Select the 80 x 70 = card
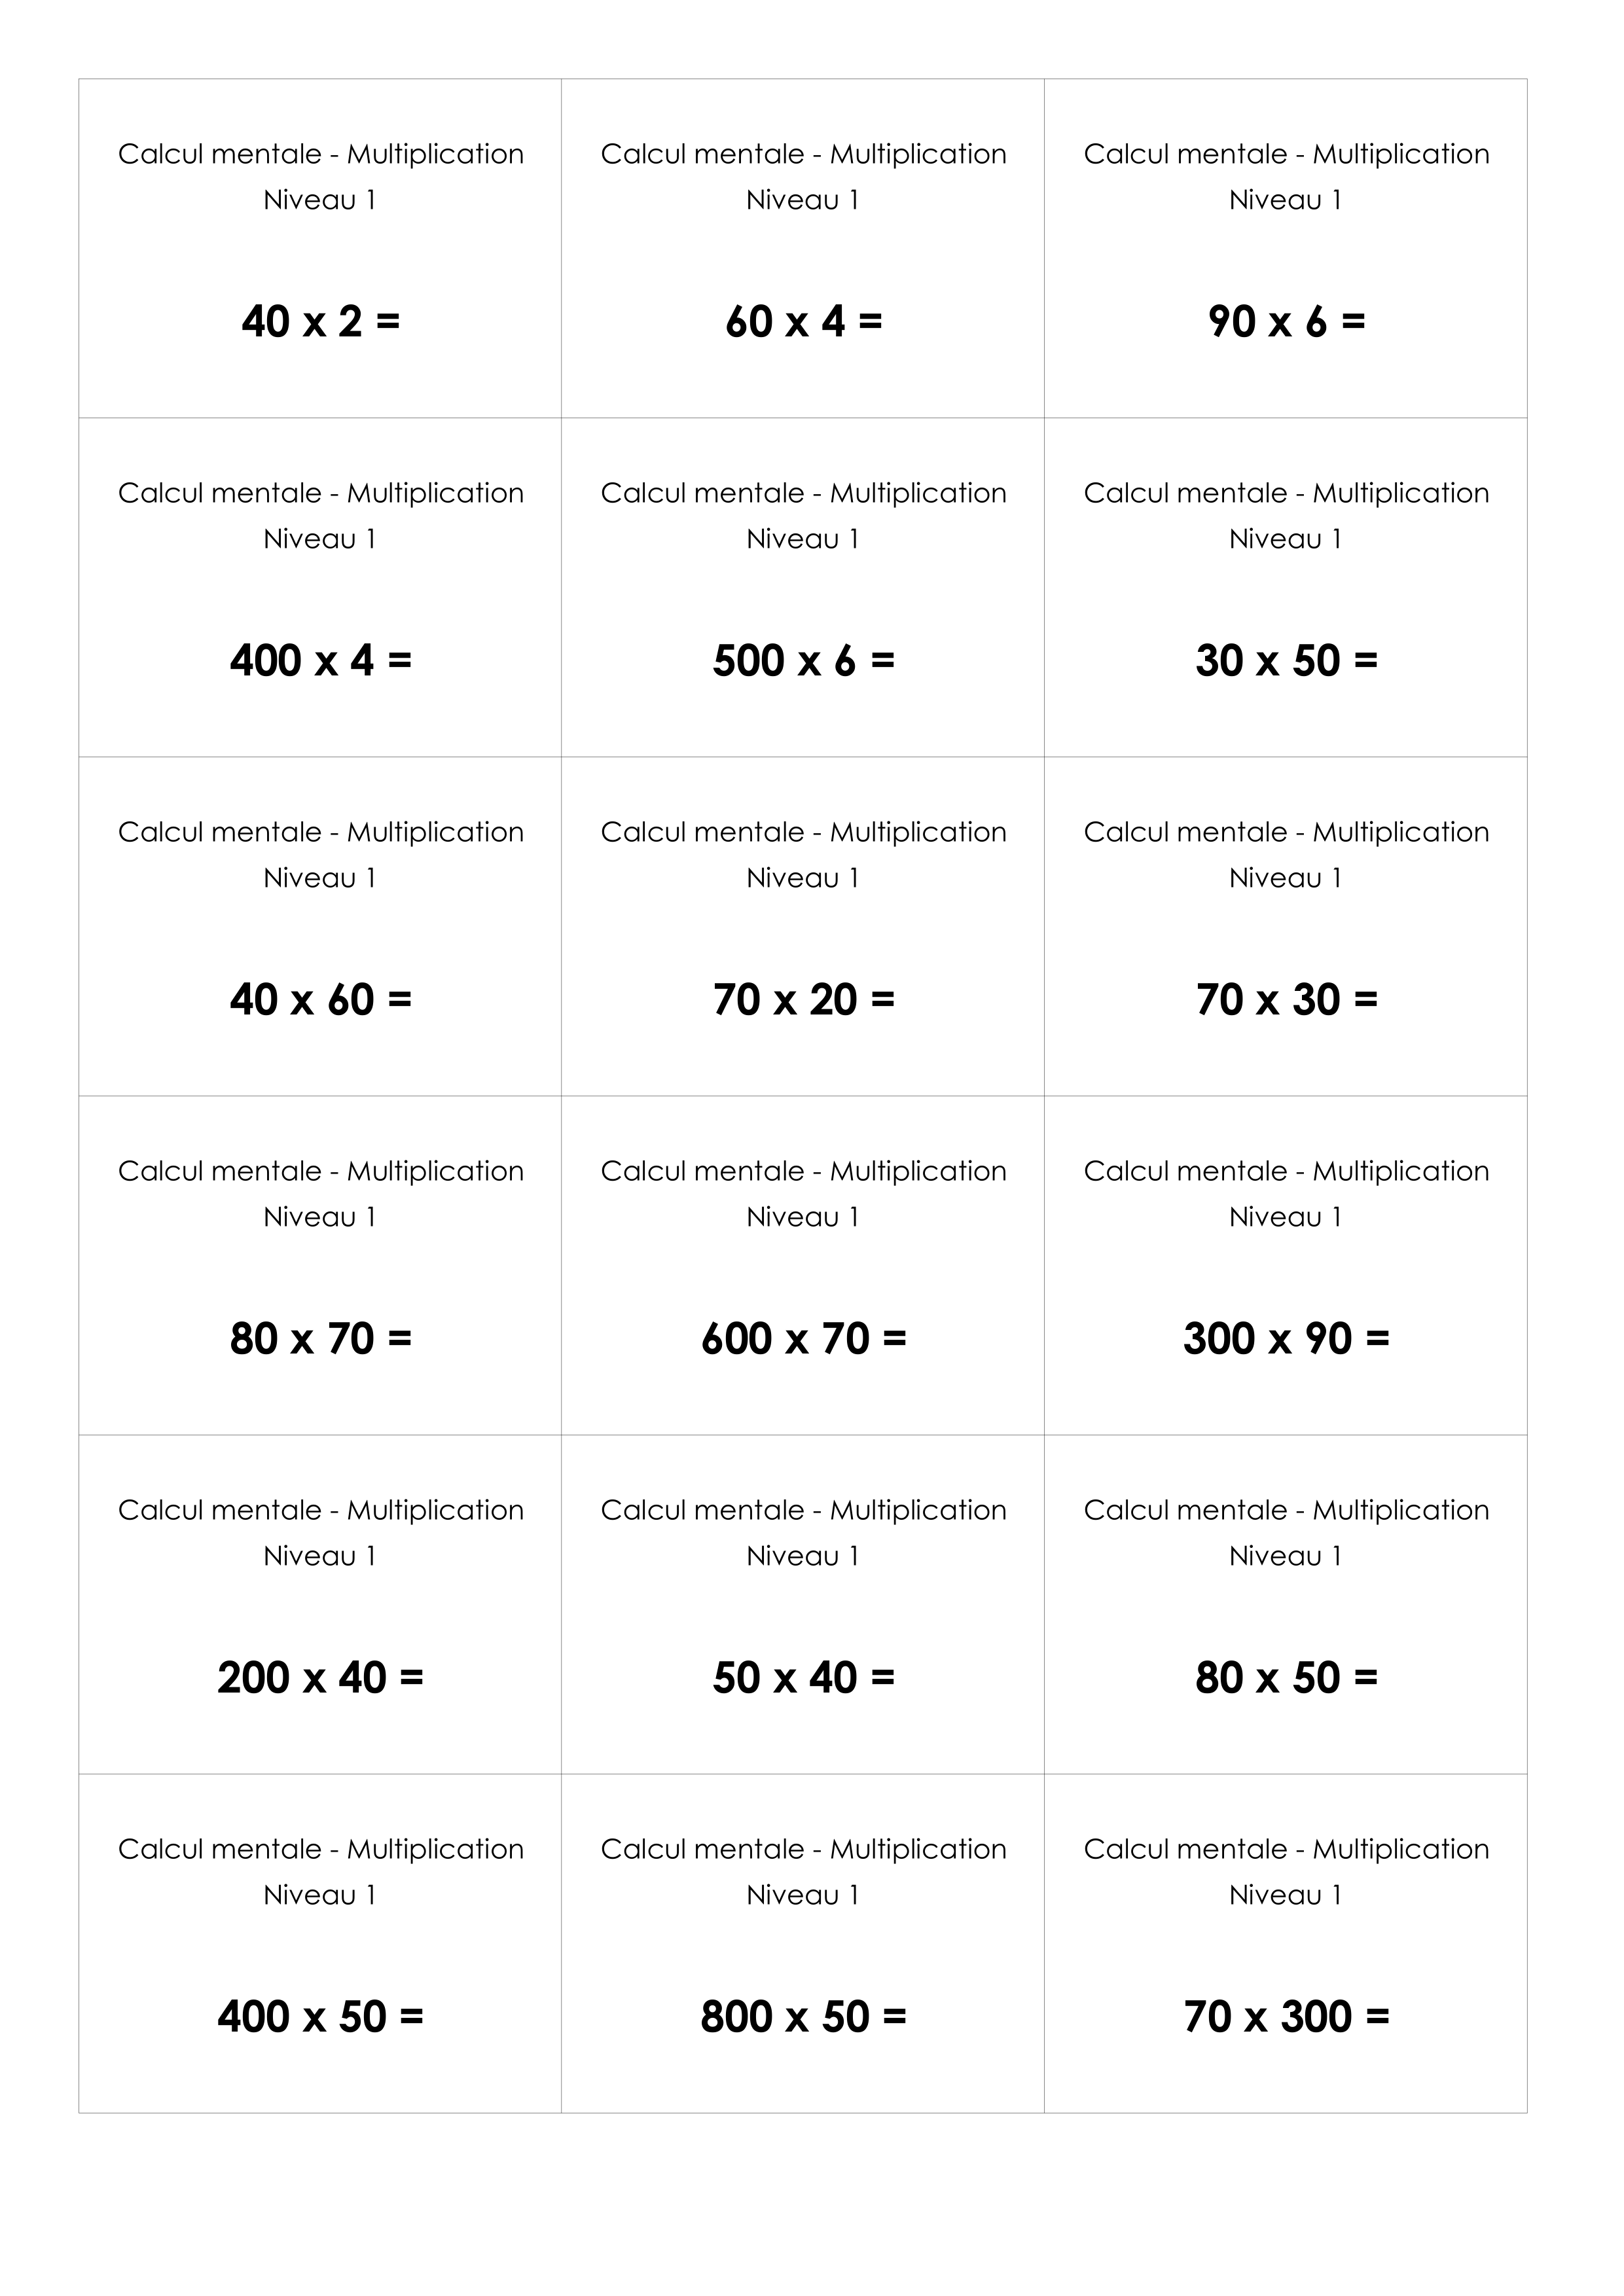Screen dimensions: 1624x2296 click(320, 1265)
